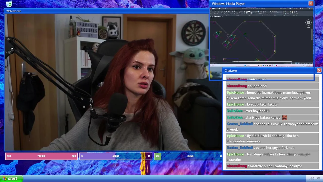Click SaikoDes's 'aha iyice kafası karıştı' message
Image resolution: width=323 pixels, height=182 pixels.
272,118
